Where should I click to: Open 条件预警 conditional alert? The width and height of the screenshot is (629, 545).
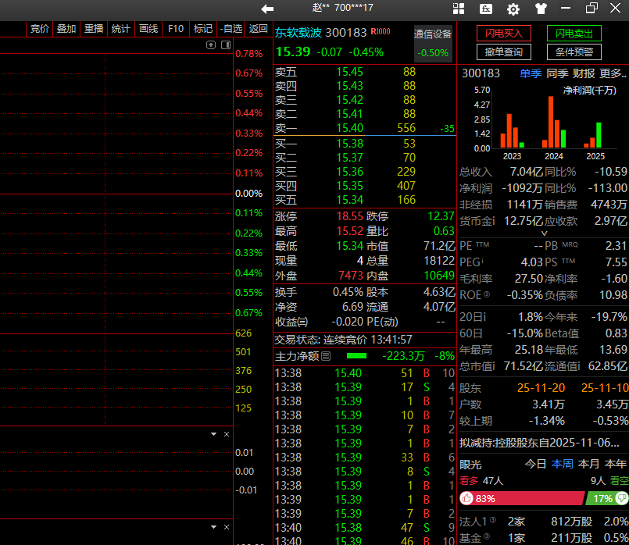[x=574, y=52]
